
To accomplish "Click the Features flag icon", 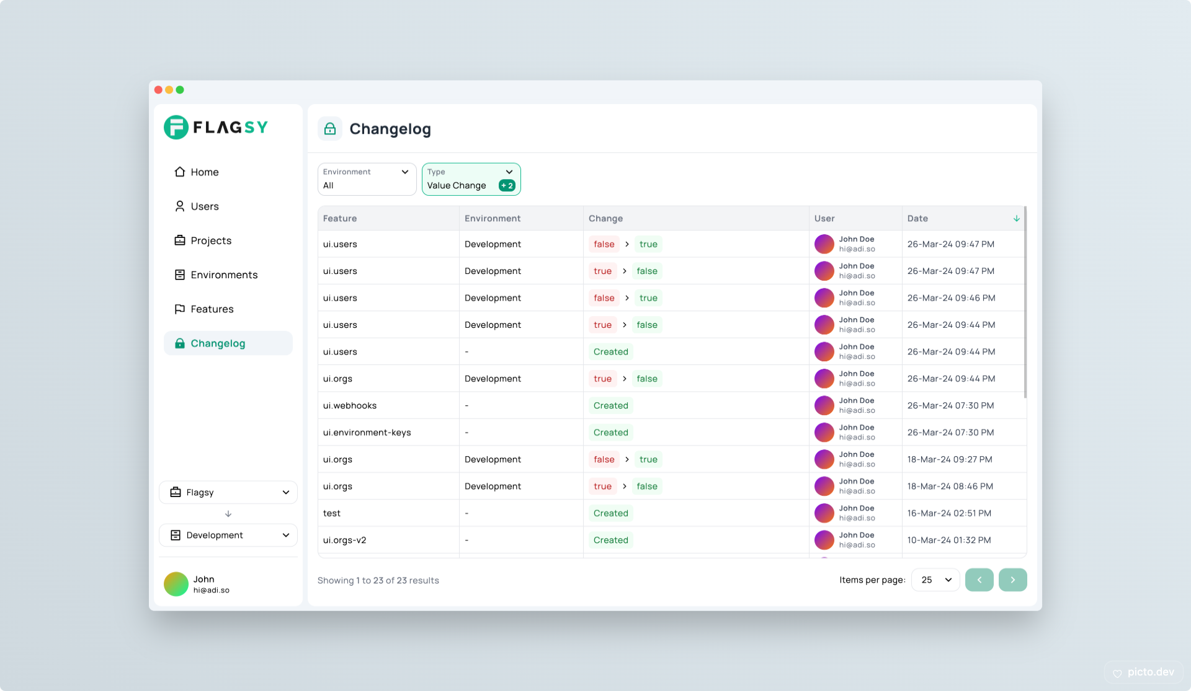I will 180,309.
